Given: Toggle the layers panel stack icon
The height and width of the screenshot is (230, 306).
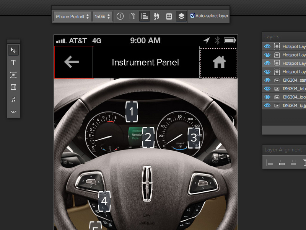Looking at the screenshot, I should coord(181,16).
